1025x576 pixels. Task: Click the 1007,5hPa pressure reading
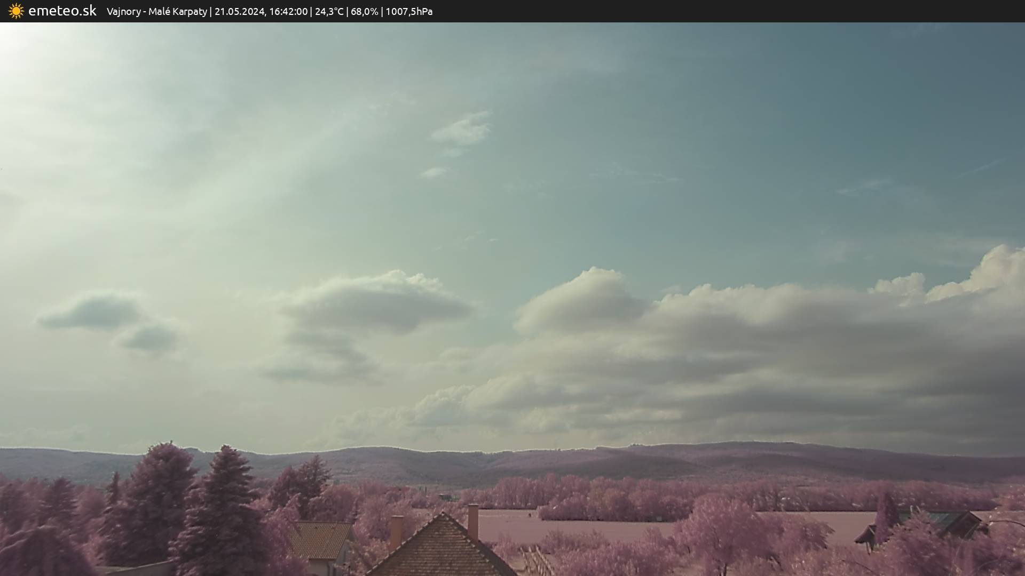409,11
